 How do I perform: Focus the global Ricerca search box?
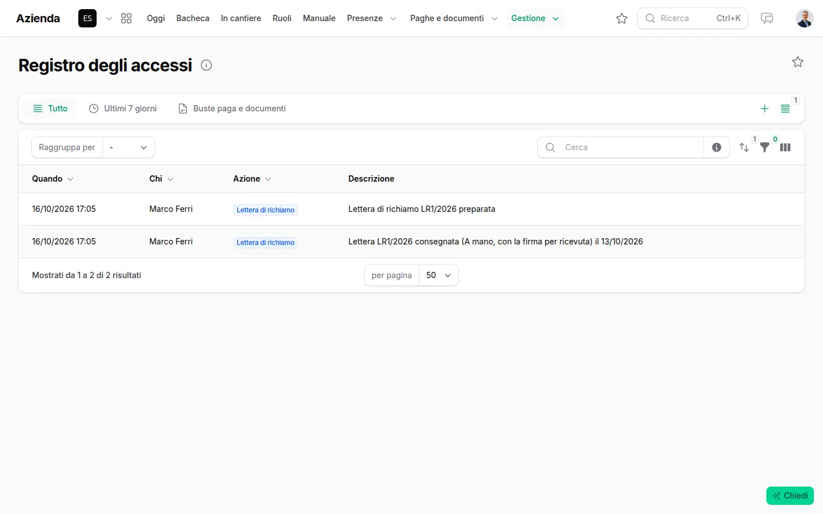[x=693, y=18]
